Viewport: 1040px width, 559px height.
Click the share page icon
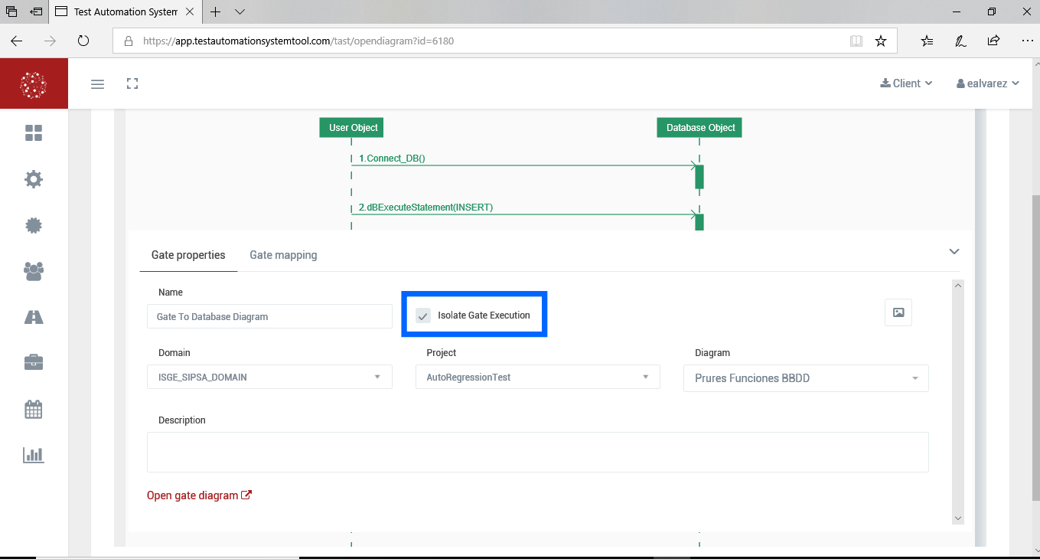(x=993, y=41)
